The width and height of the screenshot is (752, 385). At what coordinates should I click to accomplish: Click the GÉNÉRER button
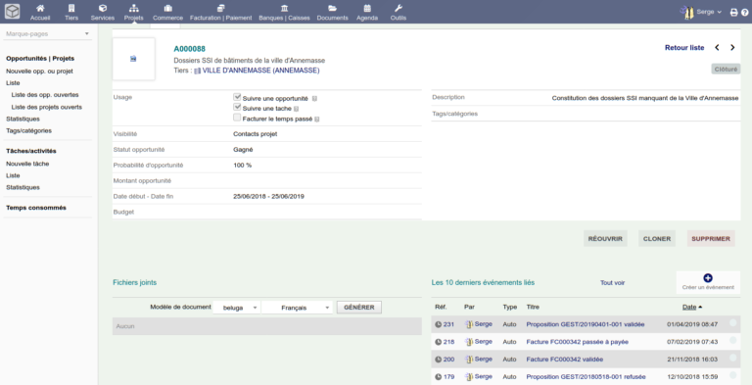[359, 308]
